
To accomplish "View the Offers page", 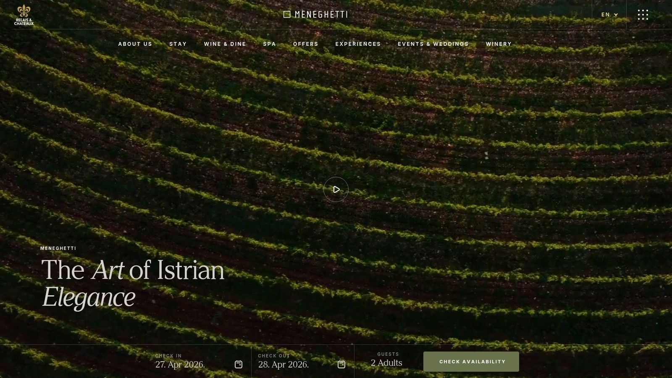I will (306, 44).
